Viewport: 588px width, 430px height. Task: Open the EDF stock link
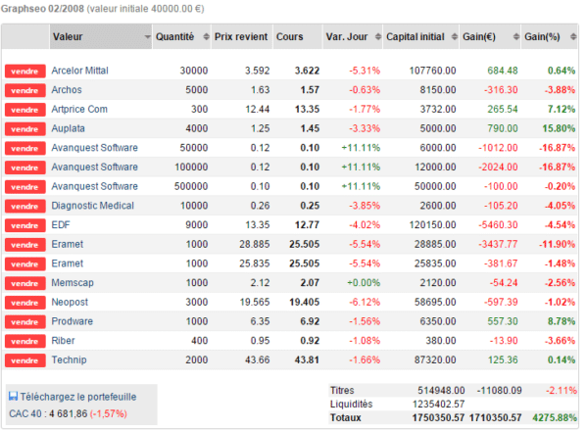61,225
